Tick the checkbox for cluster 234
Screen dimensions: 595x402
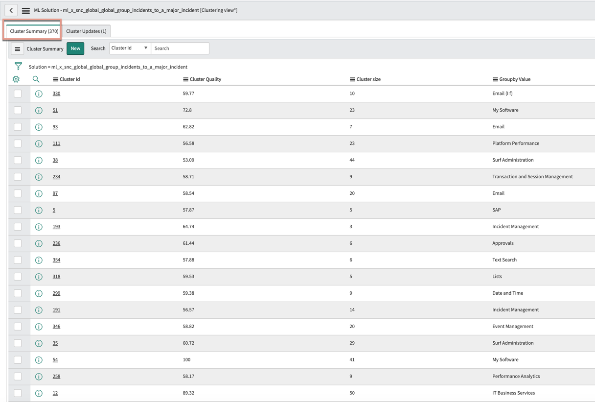(x=18, y=176)
